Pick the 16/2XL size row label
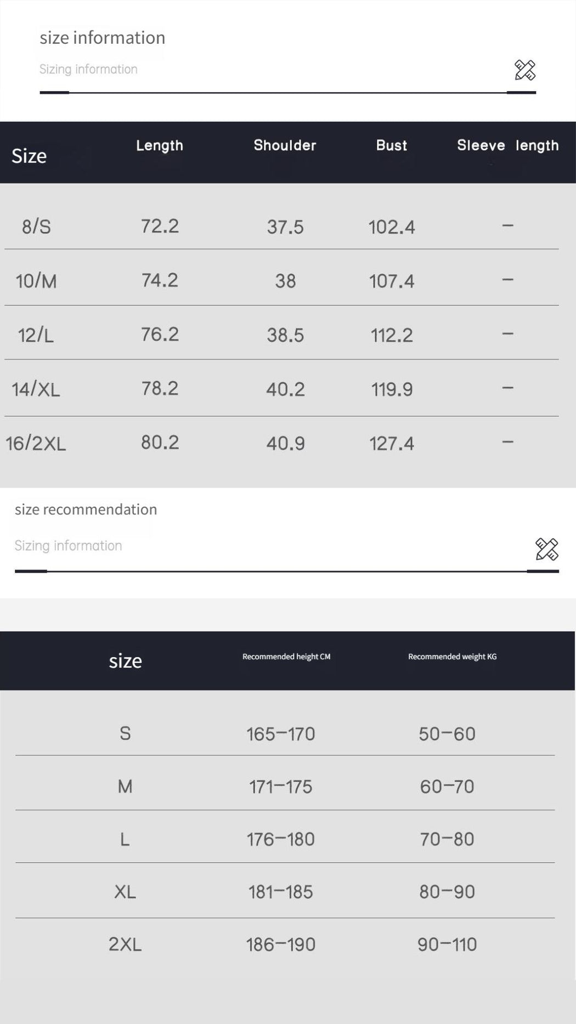The image size is (576, 1024). click(36, 443)
